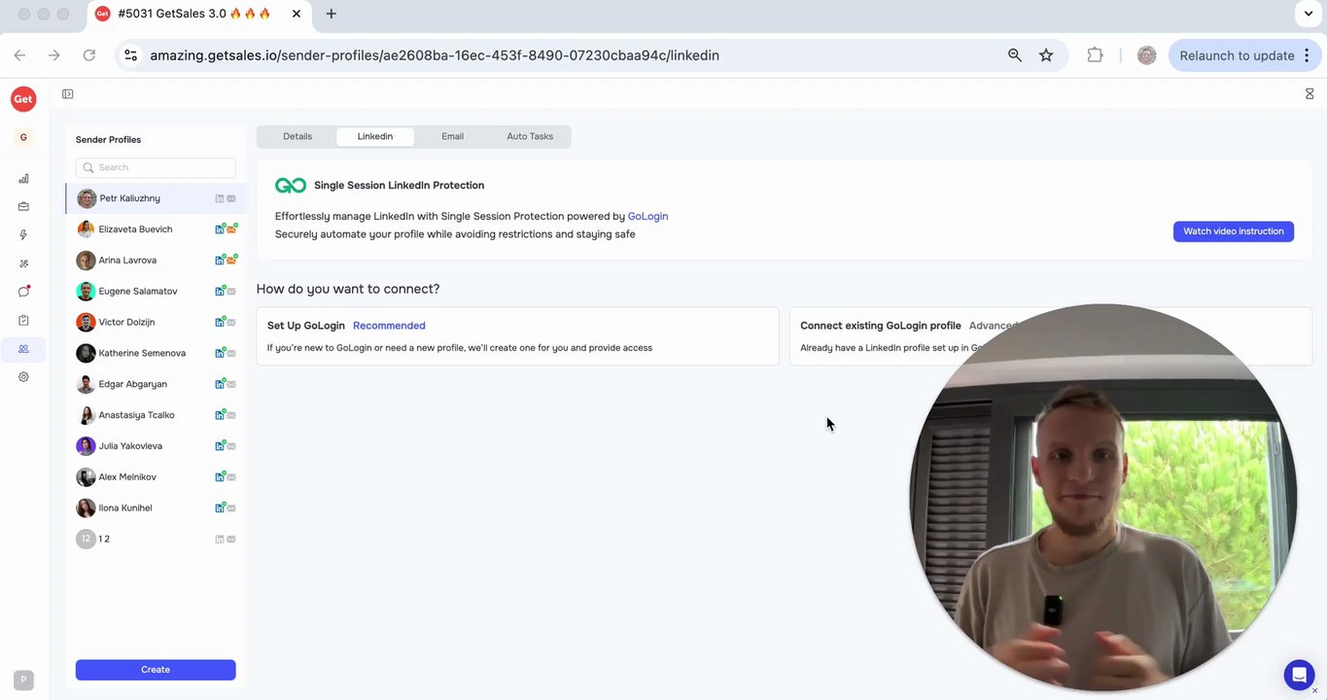The image size is (1327, 700).
Task: Close the webcam overlay small x
Action: [x=1314, y=691]
